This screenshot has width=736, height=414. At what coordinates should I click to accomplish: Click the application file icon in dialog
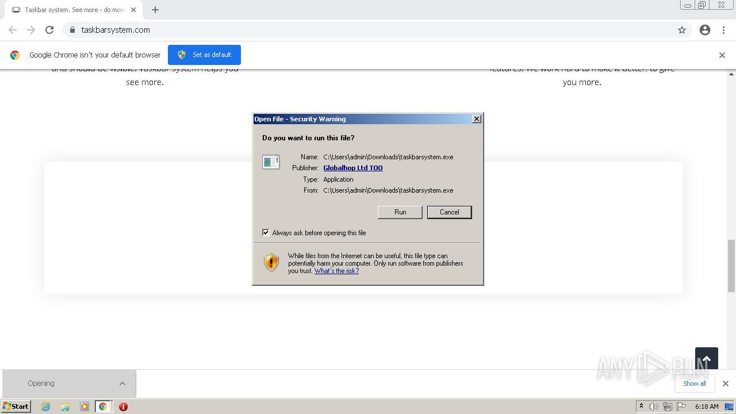point(271,162)
